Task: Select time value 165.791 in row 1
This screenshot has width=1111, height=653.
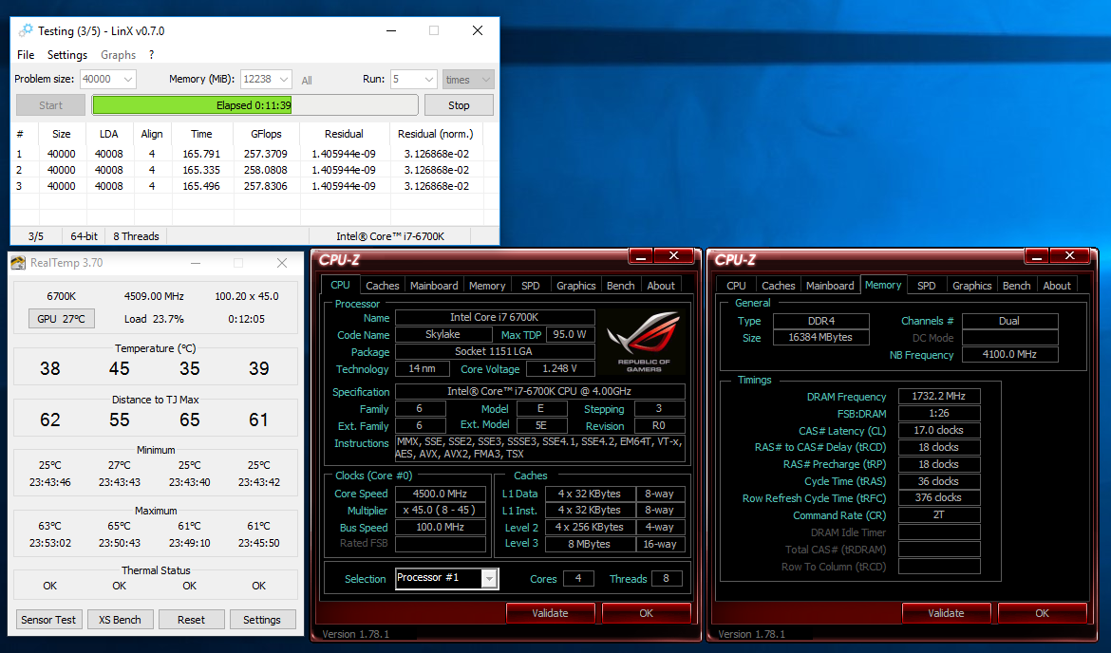Action: (x=201, y=154)
